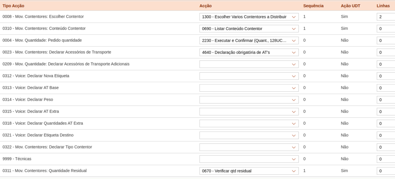The image size is (395, 179).
Task: Open Acção dropdown for 0023 Declarar Acessórios de Transporte
Action: click(x=249, y=52)
